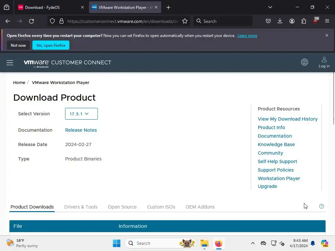The height and width of the screenshot is (251, 335).
Task: Click the VMware Customer Connect logo
Action: point(67,63)
